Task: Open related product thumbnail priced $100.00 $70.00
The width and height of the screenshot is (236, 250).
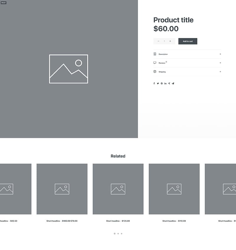Action: point(62,189)
